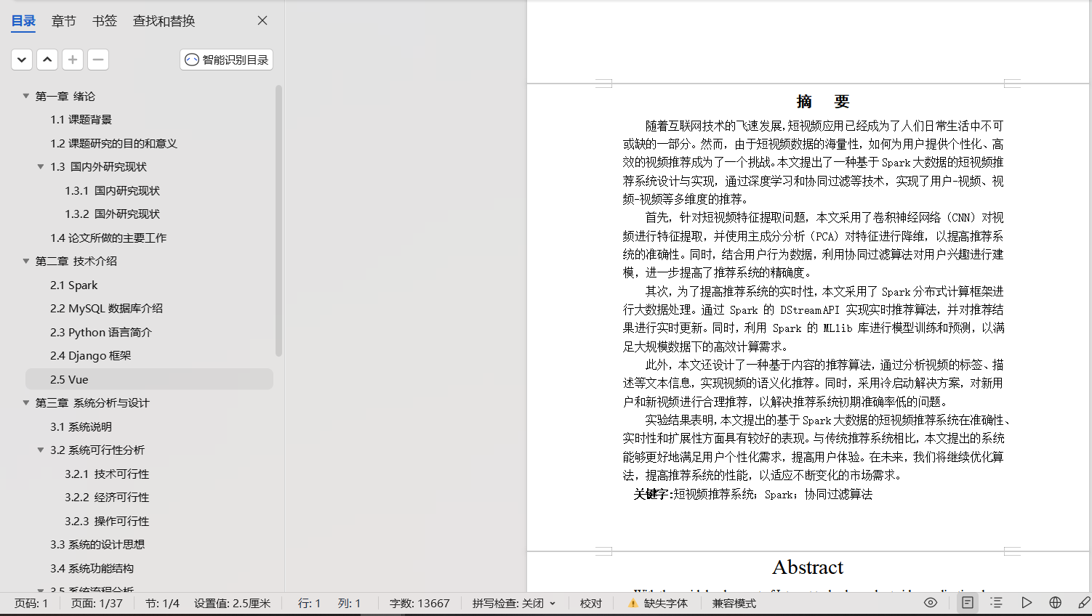
Task: Select 3.2.1 技术可行性 entry
Action: tap(107, 474)
